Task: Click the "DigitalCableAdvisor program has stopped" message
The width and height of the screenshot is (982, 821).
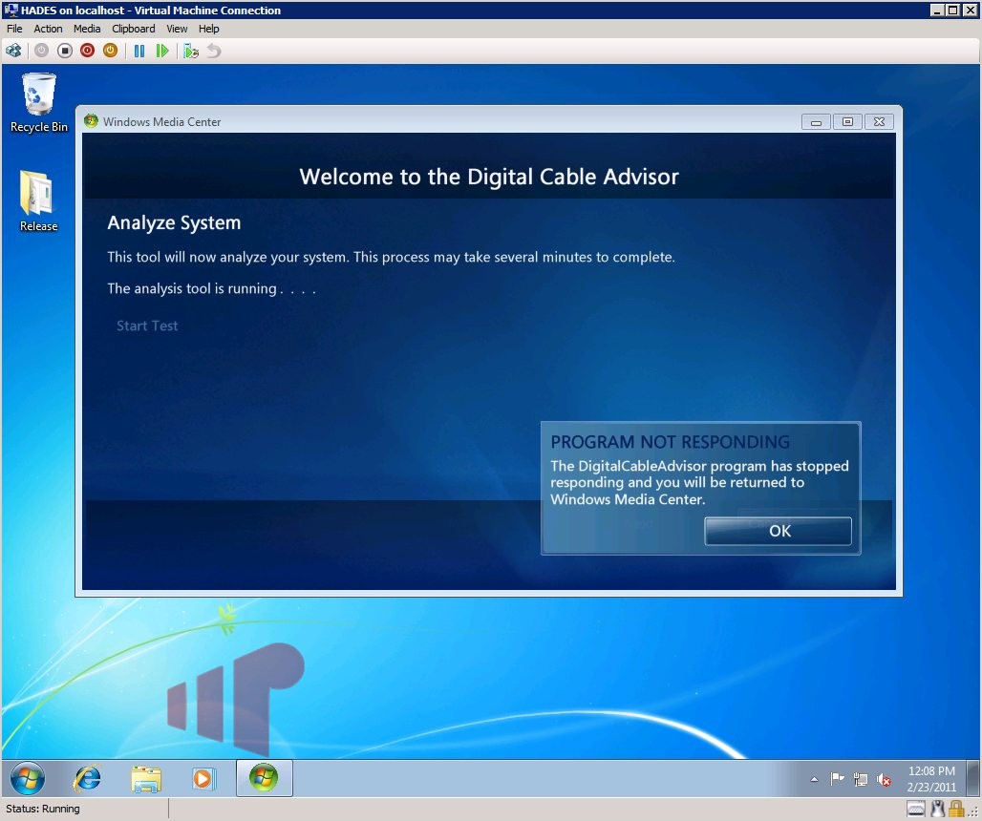Action: (x=699, y=482)
